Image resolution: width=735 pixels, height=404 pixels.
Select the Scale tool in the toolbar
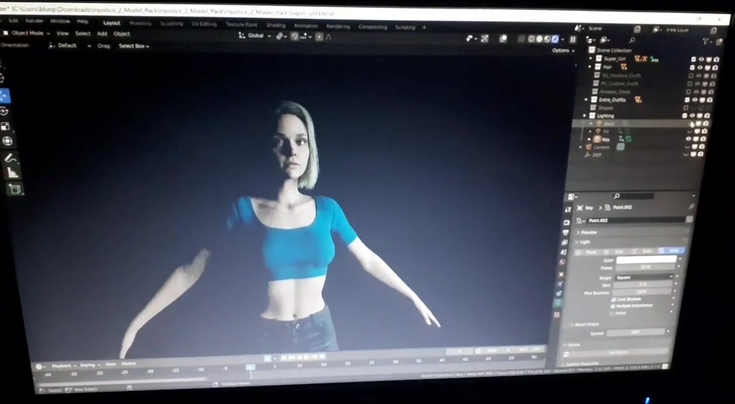pyautogui.click(x=5, y=126)
